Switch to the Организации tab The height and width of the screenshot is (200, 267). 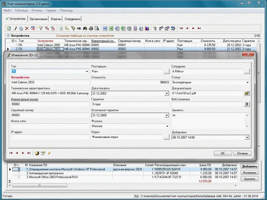[38, 19]
